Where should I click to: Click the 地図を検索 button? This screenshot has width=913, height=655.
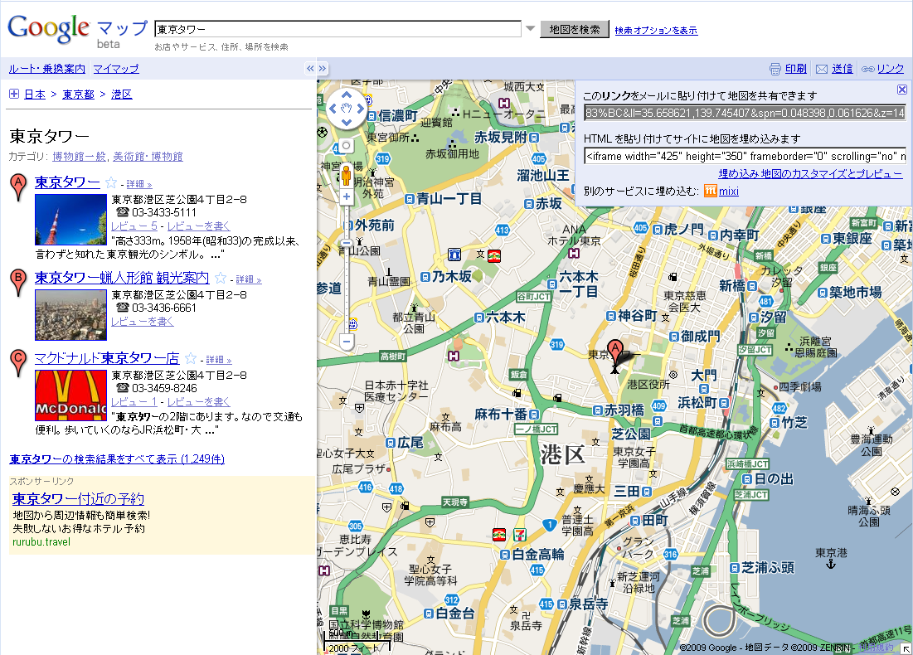(575, 29)
